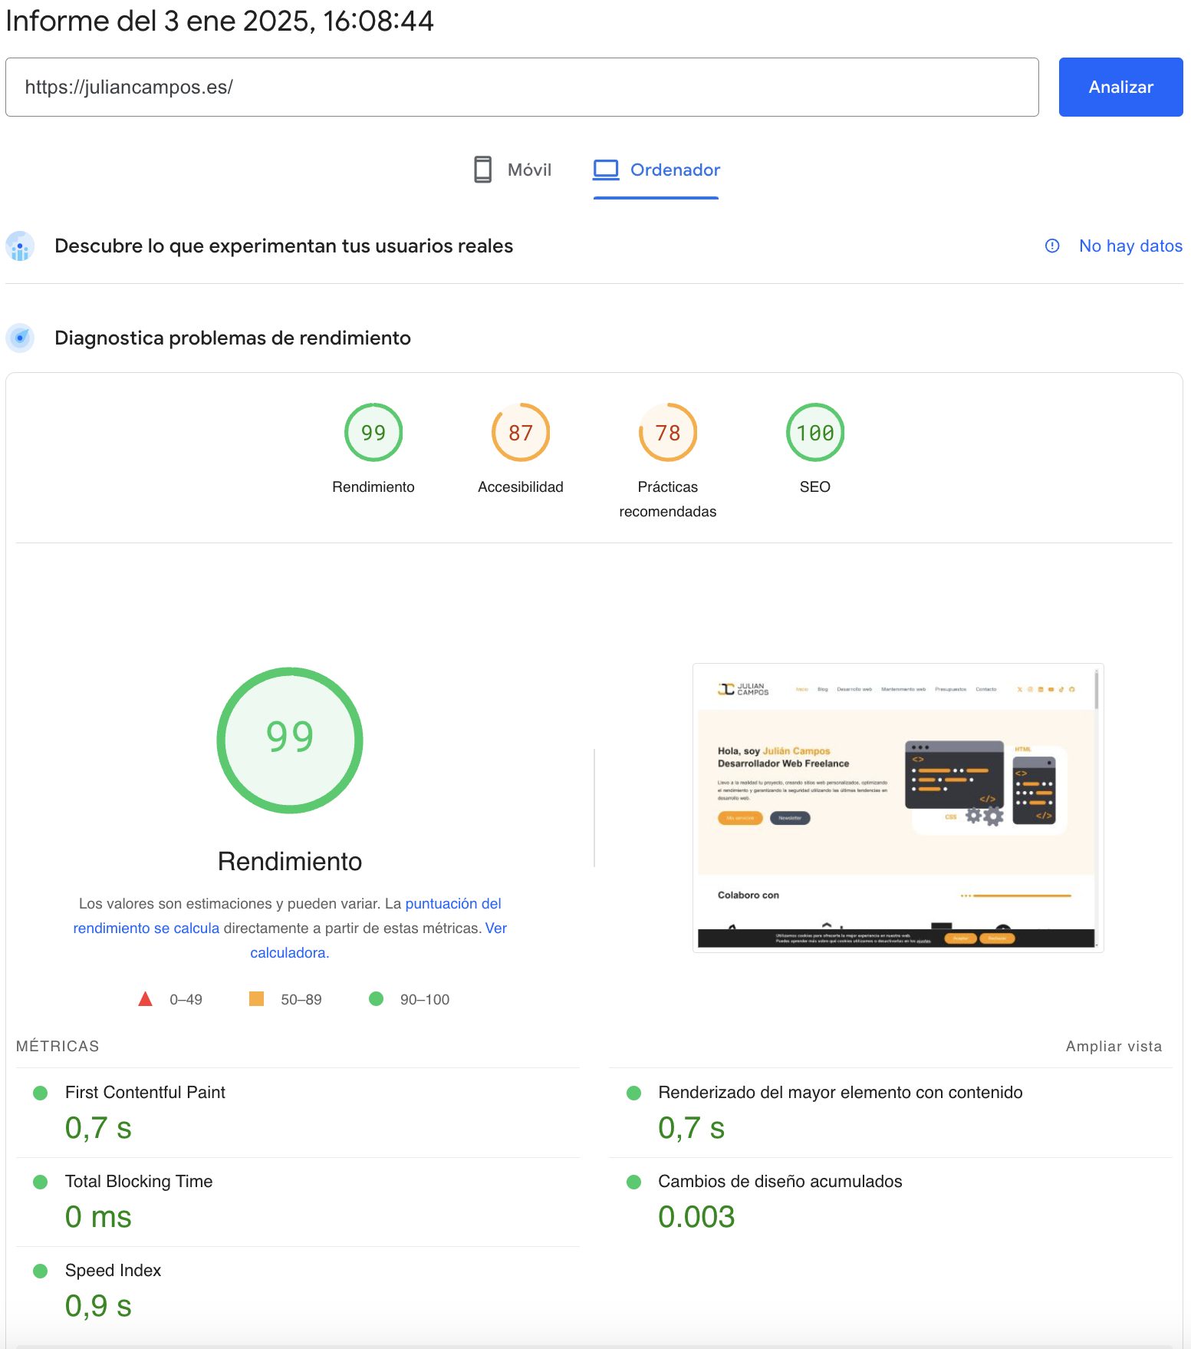Click Diagnostica problemas de rendimiento heading

[232, 338]
